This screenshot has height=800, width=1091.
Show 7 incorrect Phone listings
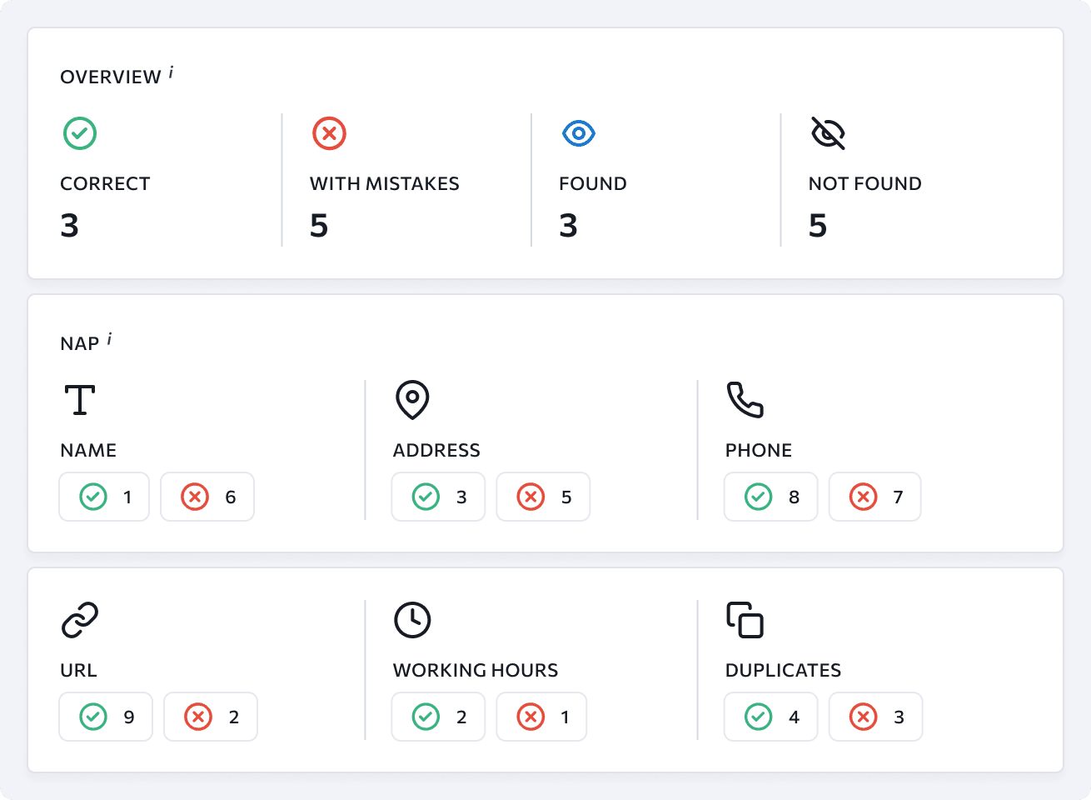874,497
